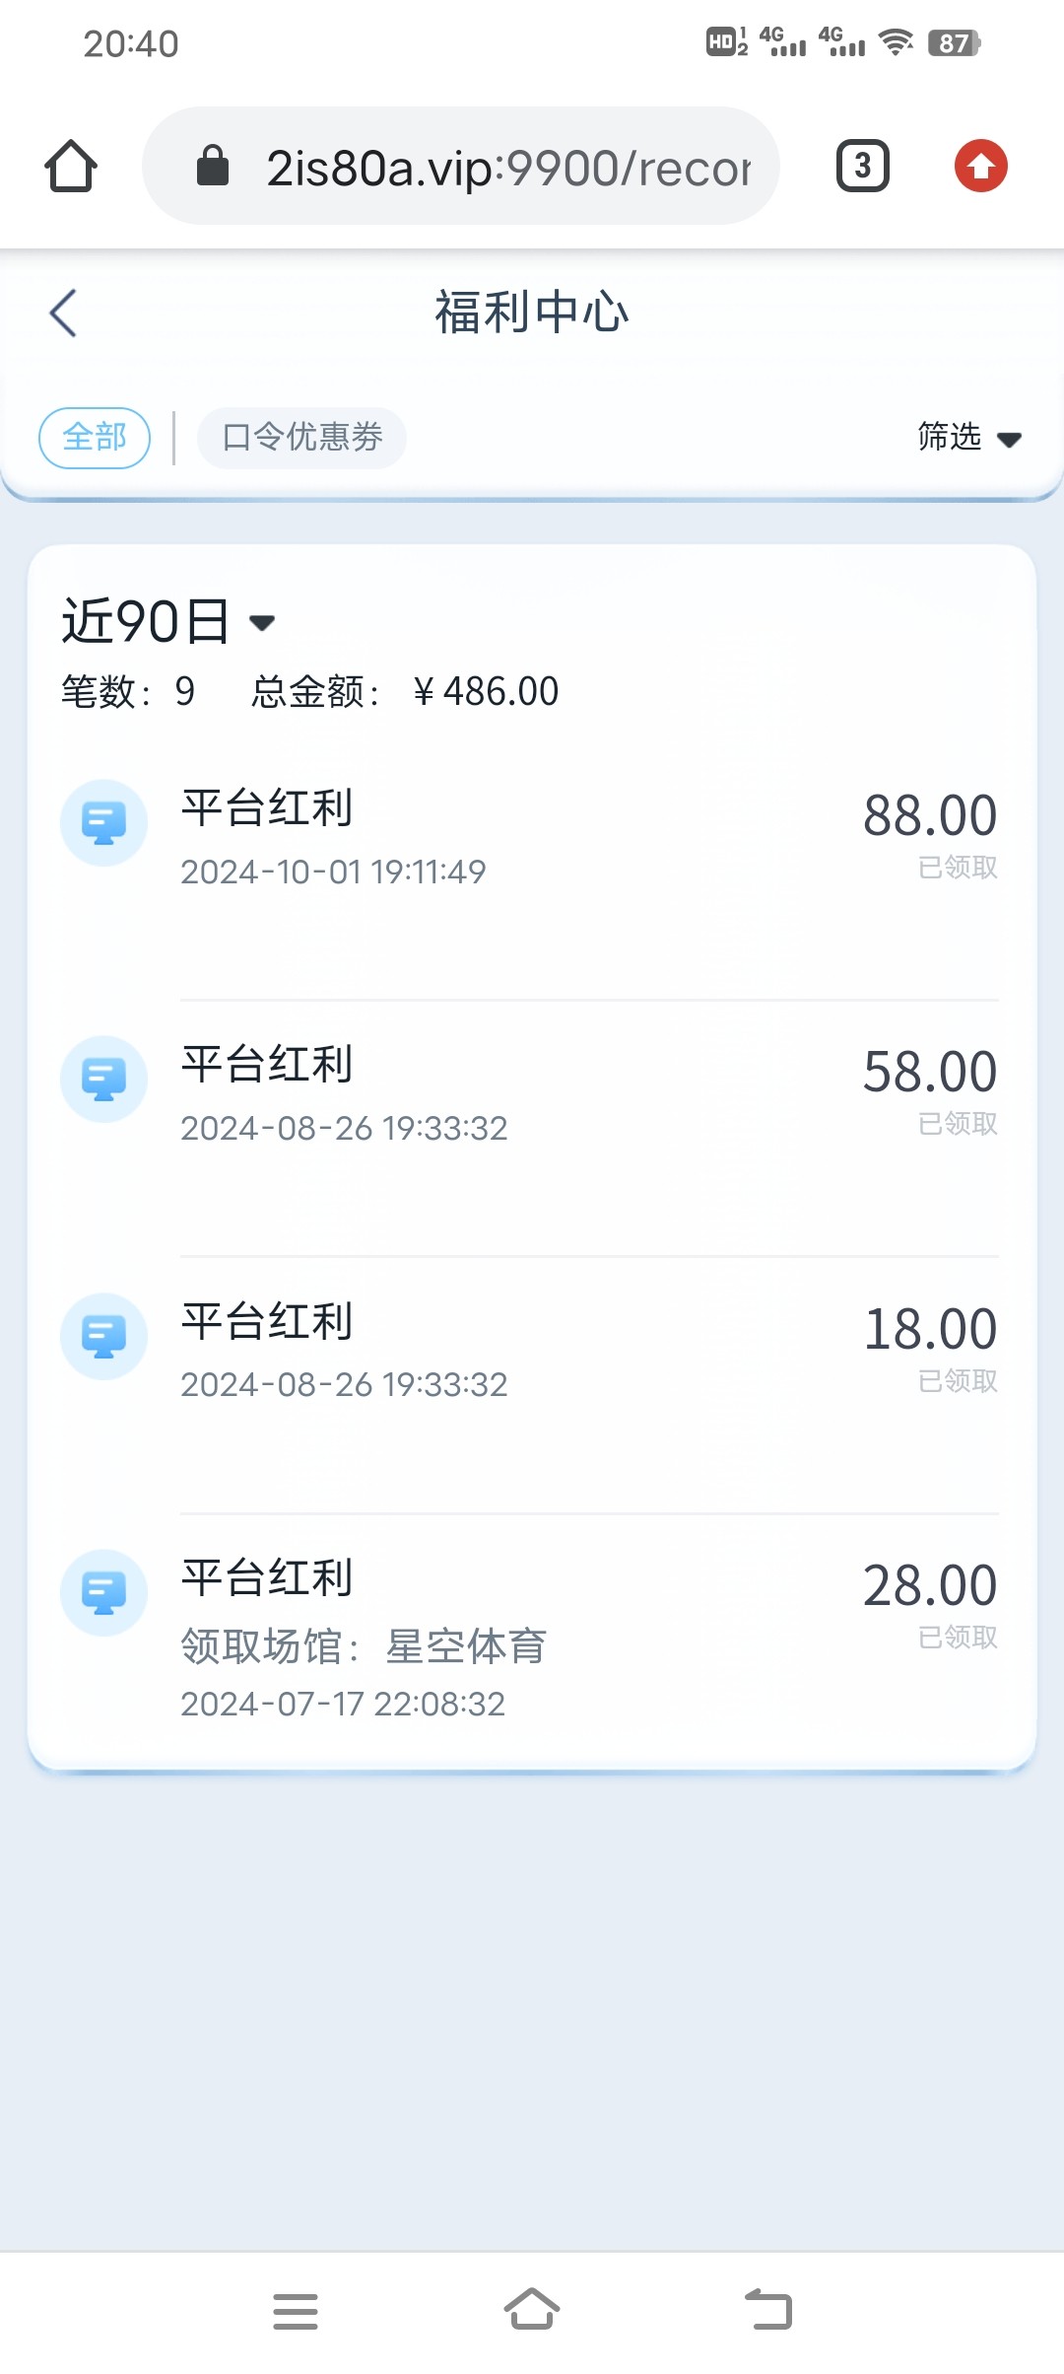Open the Android recent apps menu
The image size is (1064, 2374).
[x=296, y=2310]
